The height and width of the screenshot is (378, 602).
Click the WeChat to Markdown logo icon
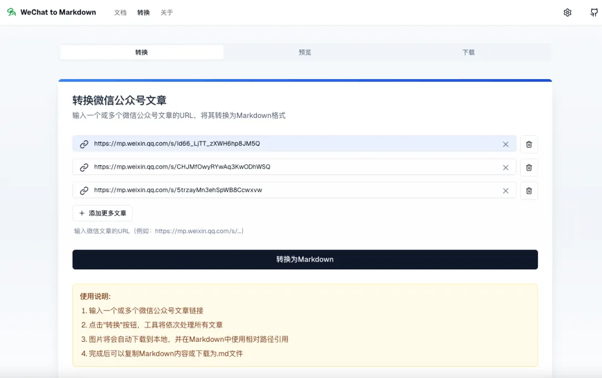[x=11, y=12]
